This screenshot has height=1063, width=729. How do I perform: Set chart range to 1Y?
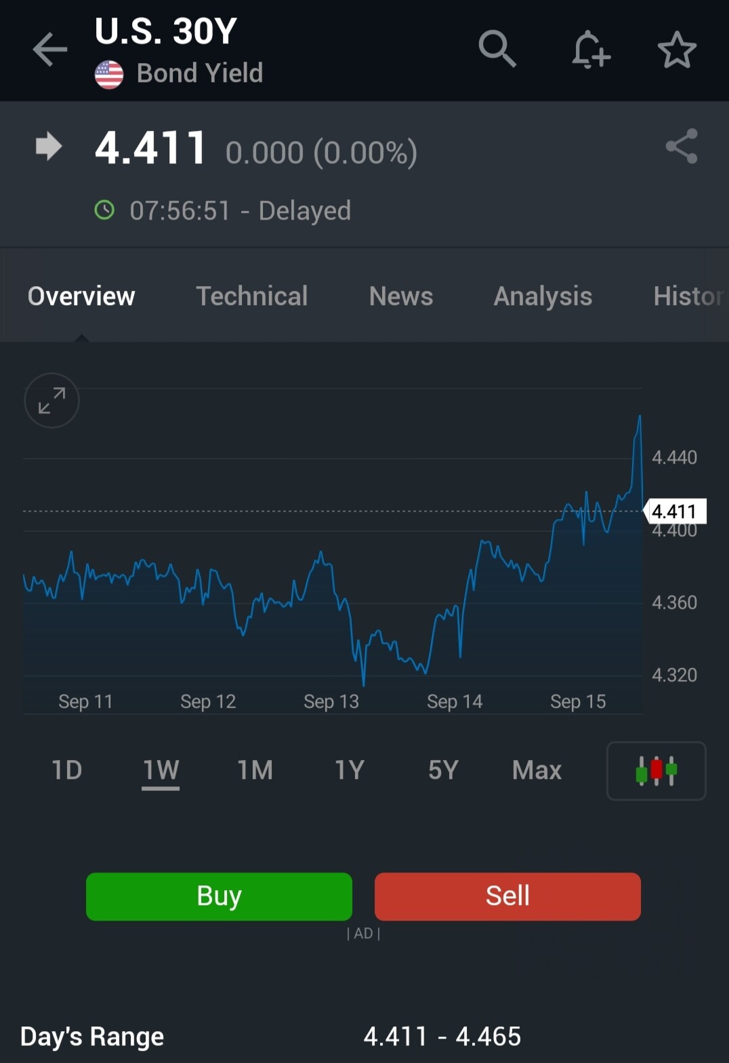coord(350,770)
